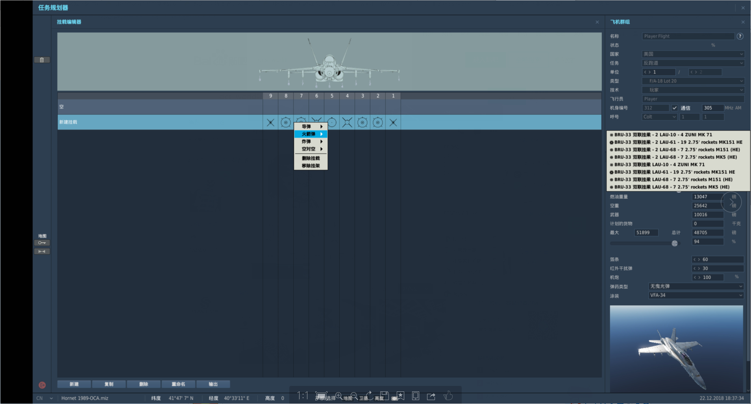Click the 复制 button
Image resolution: width=751 pixels, height=404 pixels.
pos(109,384)
